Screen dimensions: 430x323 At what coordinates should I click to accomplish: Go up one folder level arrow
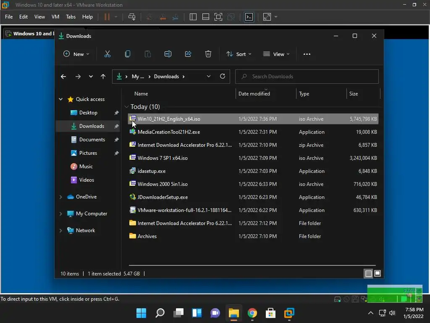[x=103, y=77]
